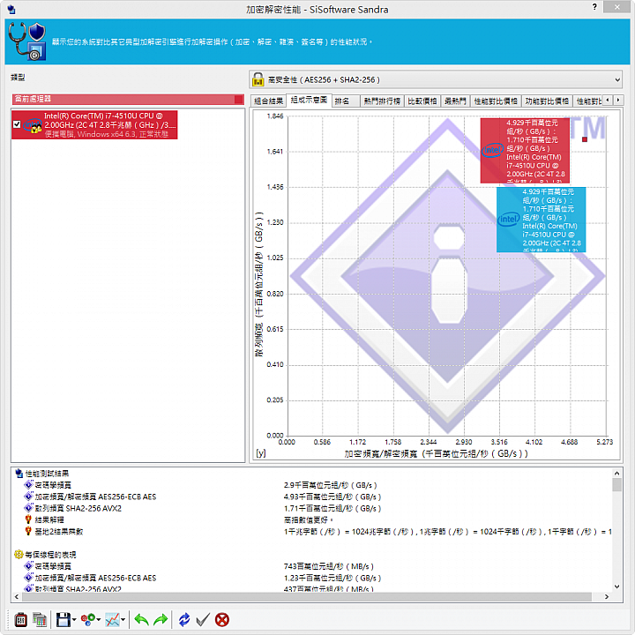The height and width of the screenshot is (635, 635).
Task: Click the red swatch at header bar end
Action: point(239,99)
